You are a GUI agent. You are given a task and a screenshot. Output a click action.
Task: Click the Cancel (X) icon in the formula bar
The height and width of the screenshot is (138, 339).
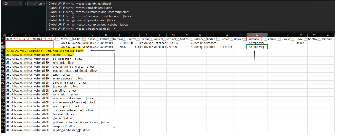[x=30, y=4]
